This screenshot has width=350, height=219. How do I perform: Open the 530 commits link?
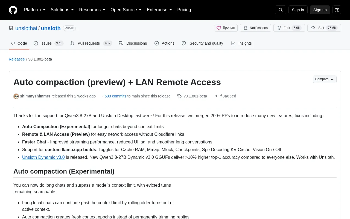tap(115, 96)
